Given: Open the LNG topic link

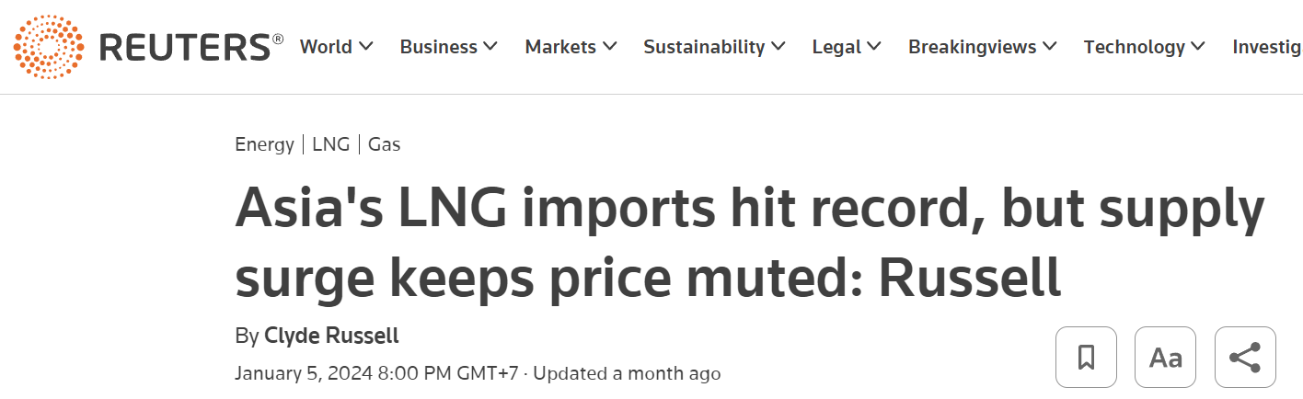Looking at the screenshot, I should (x=330, y=144).
